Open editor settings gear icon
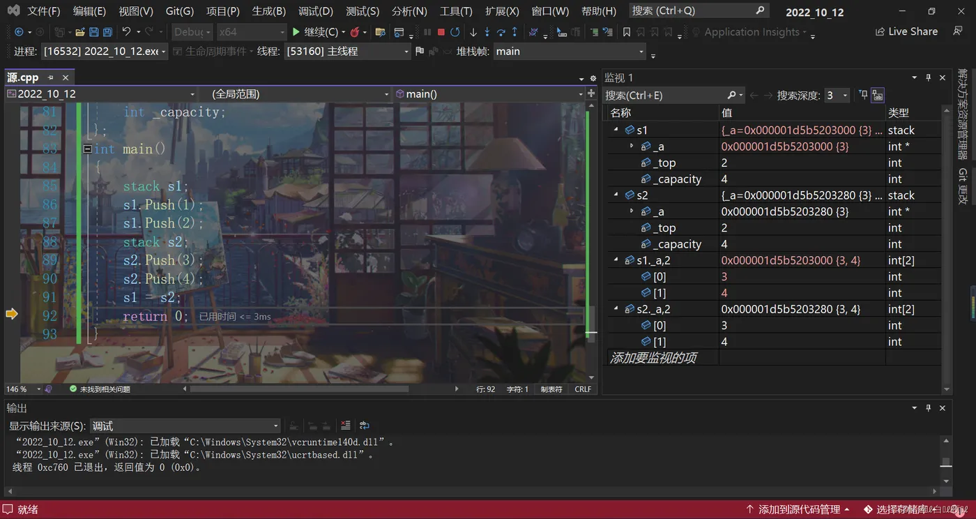This screenshot has width=976, height=519. [x=593, y=78]
